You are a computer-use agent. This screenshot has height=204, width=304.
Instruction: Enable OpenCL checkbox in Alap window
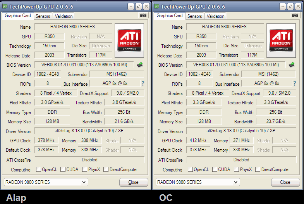pos(38,169)
